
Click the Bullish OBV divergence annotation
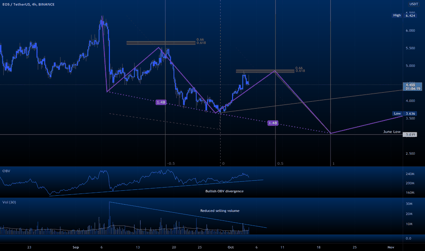[x=224, y=191]
